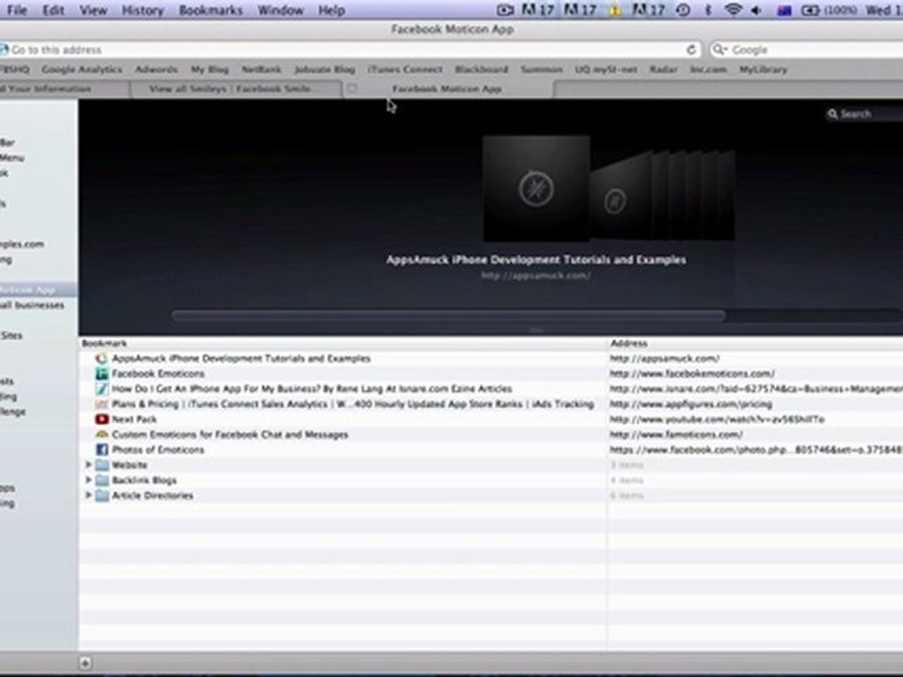Click the volume icon in menu bar

pos(756,10)
